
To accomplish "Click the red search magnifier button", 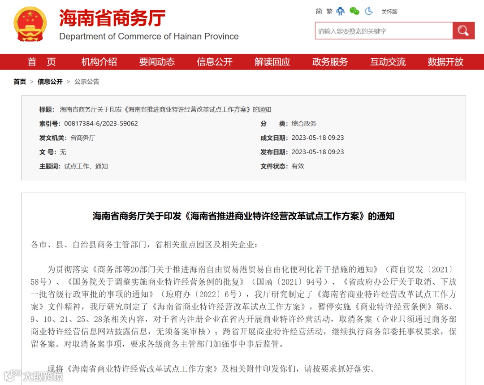I will 463,30.
